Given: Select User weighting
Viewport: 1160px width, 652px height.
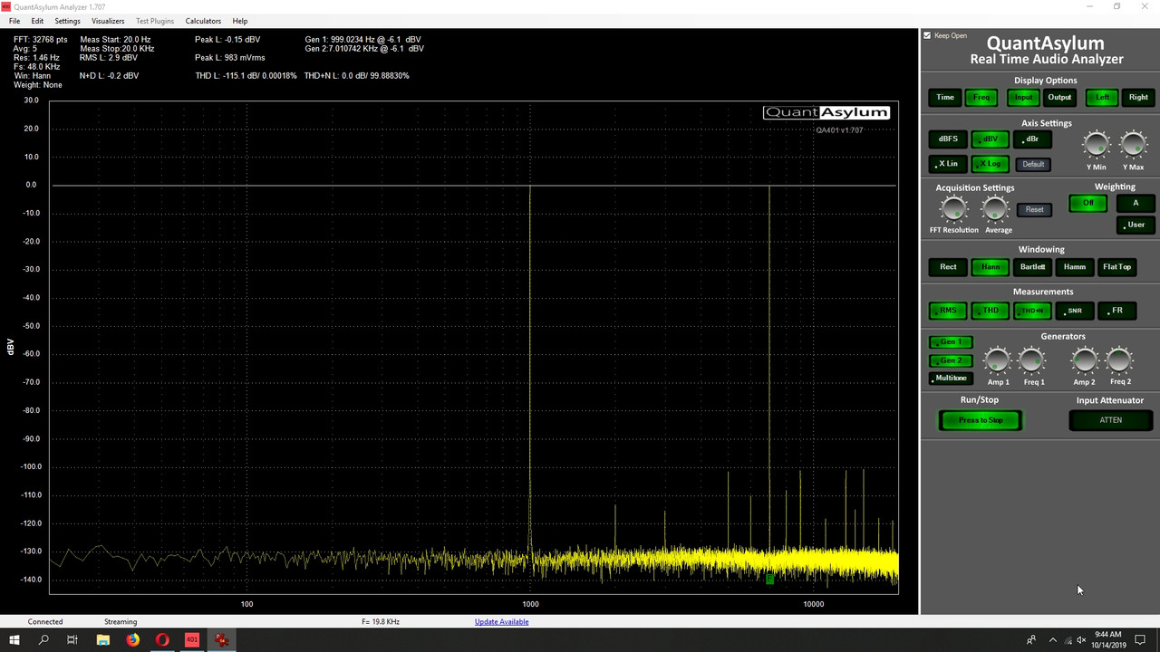Looking at the screenshot, I should 1136,225.
